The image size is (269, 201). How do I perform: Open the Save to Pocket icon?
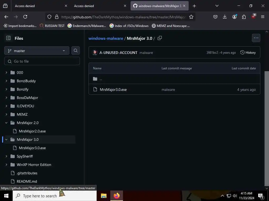pos(215,17)
